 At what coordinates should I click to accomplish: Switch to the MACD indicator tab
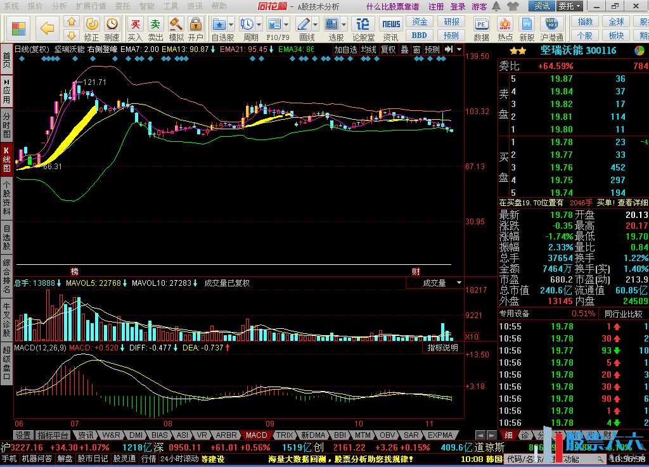point(257,435)
